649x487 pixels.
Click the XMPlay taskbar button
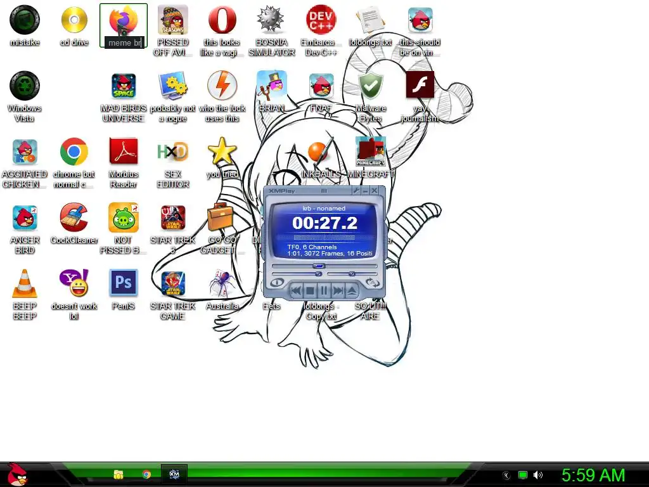[174, 474]
